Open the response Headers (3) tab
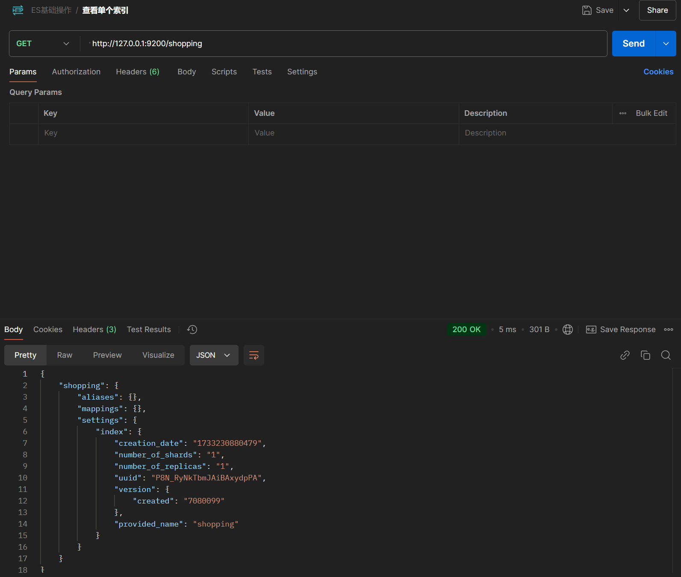The height and width of the screenshot is (577, 681). (94, 330)
